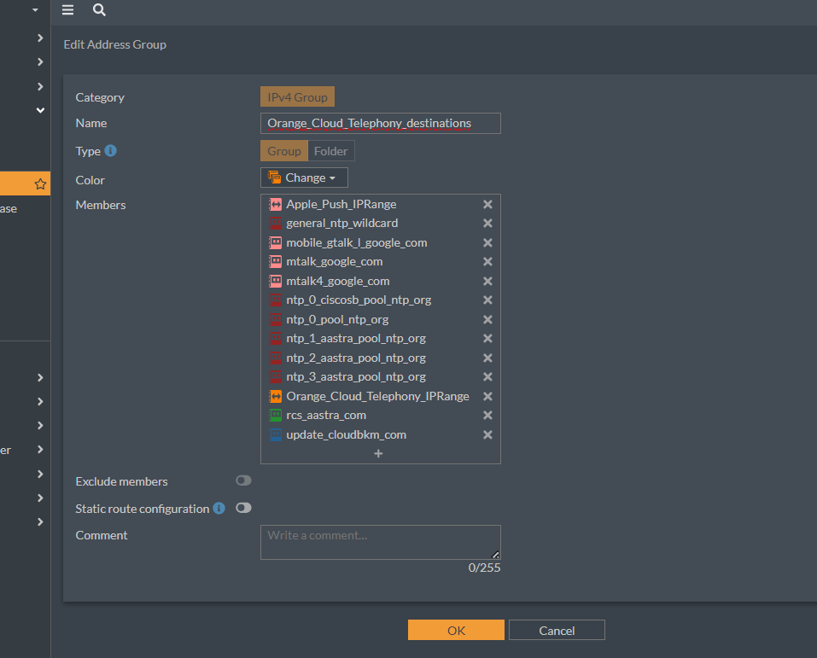The image size is (817, 658).
Task: Select the ntp_2_aastra_pool_ntp_org member entry
Action: tap(381, 358)
